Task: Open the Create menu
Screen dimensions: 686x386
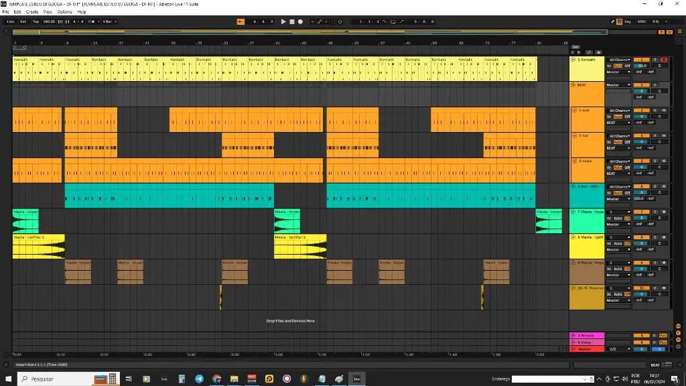Action: click(x=32, y=12)
